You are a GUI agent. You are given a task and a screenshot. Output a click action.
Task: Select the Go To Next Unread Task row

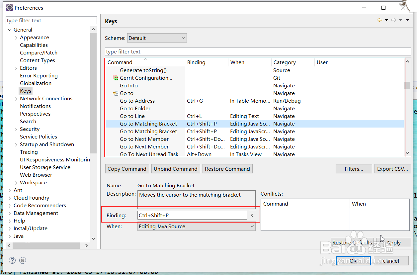[x=255, y=154]
